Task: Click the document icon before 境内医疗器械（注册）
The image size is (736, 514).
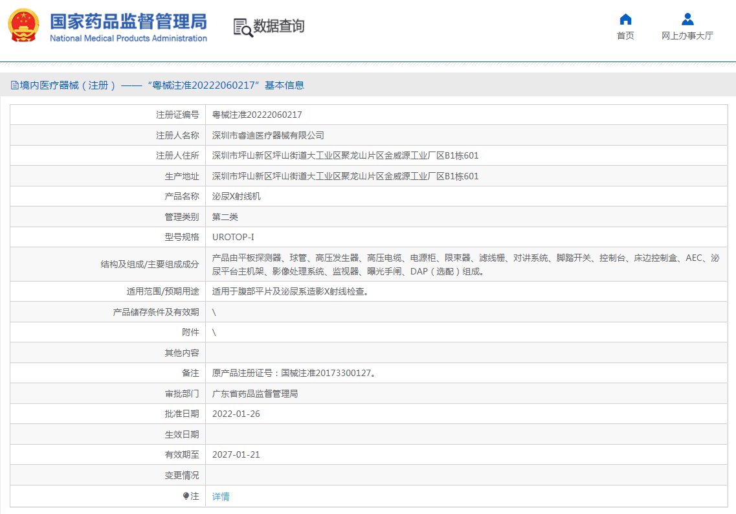Action: pyautogui.click(x=16, y=84)
